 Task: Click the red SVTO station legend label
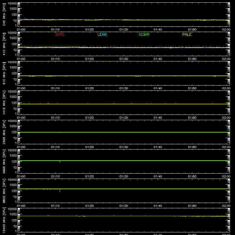pos(60,34)
